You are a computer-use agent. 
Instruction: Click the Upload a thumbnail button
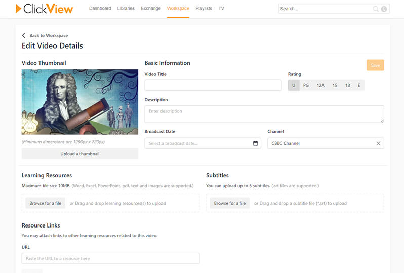79,154
